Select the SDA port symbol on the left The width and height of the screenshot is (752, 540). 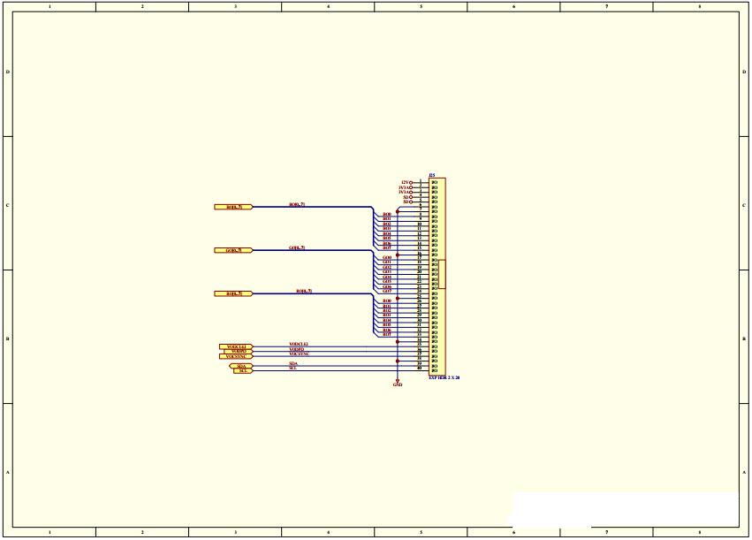[240, 367]
